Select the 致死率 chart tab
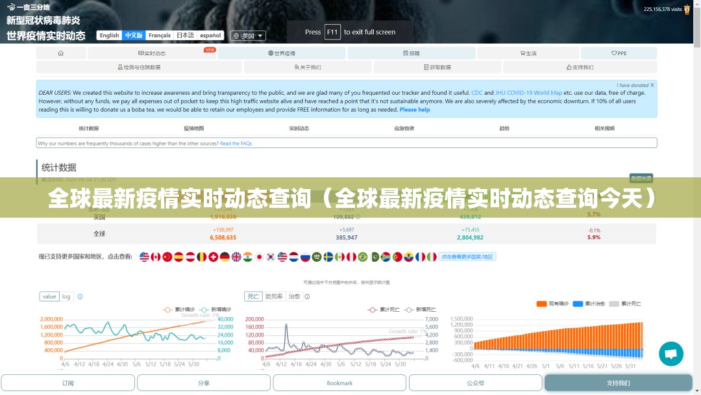 point(275,296)
